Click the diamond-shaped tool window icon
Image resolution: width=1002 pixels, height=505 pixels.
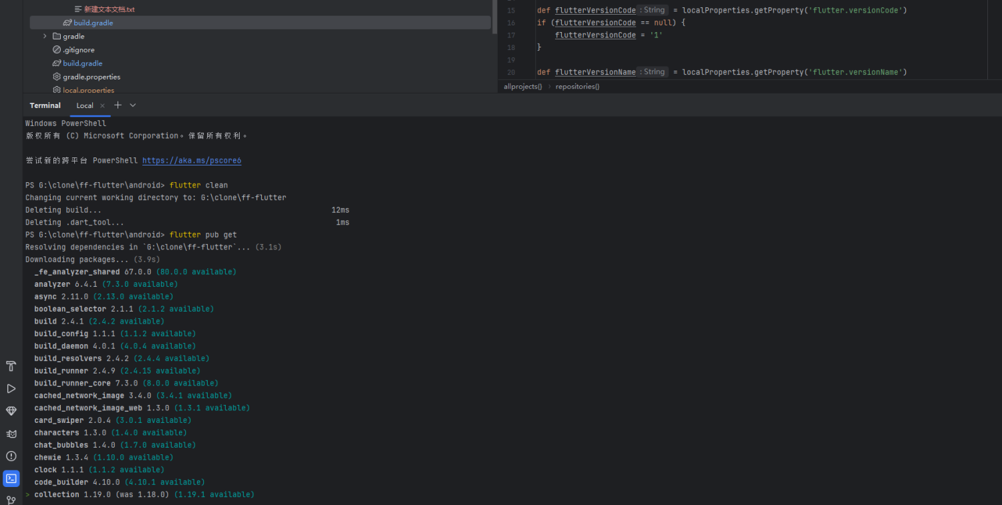11,411
